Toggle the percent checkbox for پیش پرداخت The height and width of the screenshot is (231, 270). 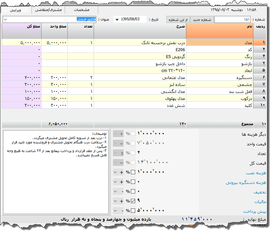point(133,211)
